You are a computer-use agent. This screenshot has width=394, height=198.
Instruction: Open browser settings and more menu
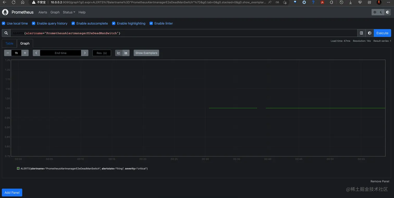tap(389, 2)
